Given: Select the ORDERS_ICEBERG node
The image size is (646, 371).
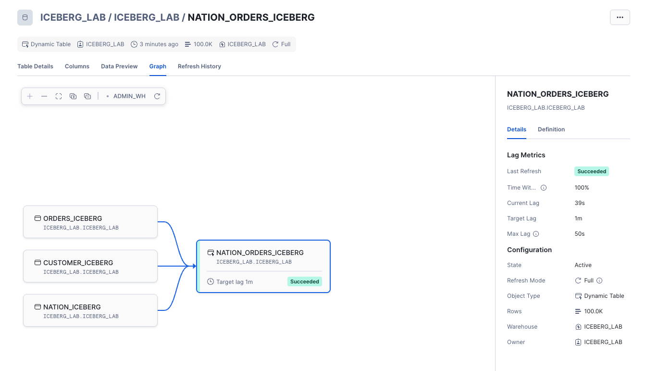Looking at the screenshot, I should [90, 222].
